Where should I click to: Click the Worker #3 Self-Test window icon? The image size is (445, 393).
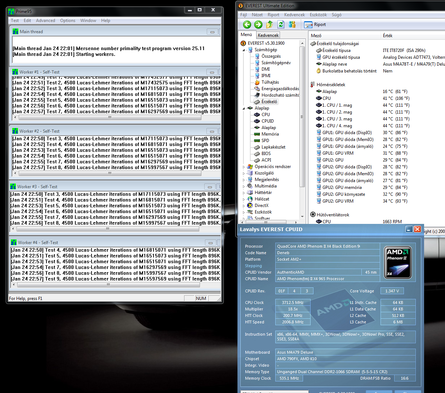[13, 187]
